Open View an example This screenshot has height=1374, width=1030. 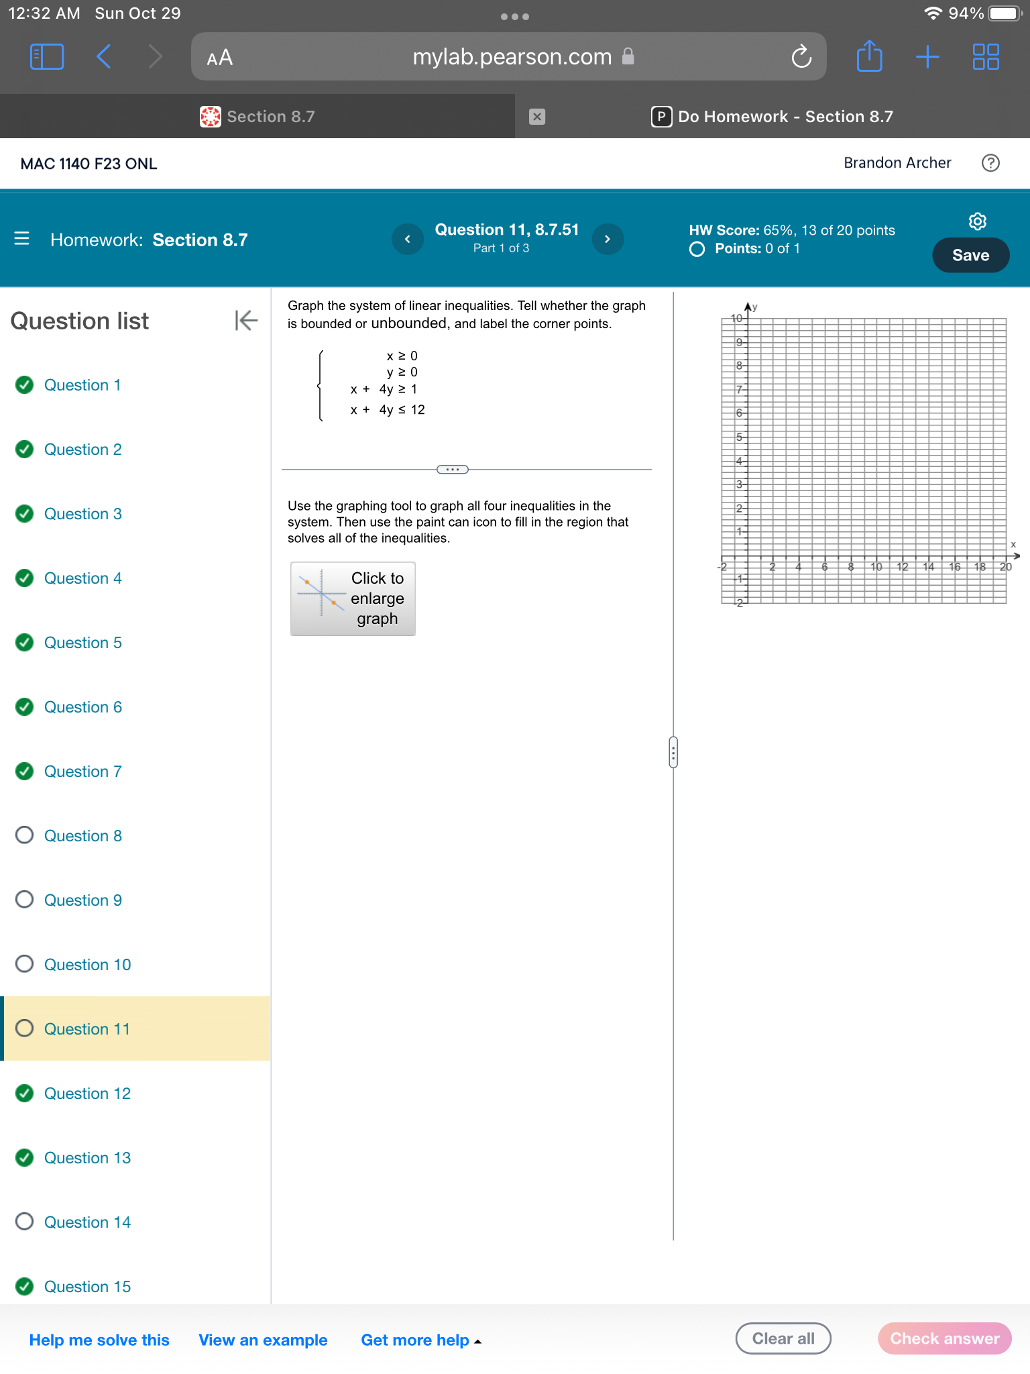263,1340
